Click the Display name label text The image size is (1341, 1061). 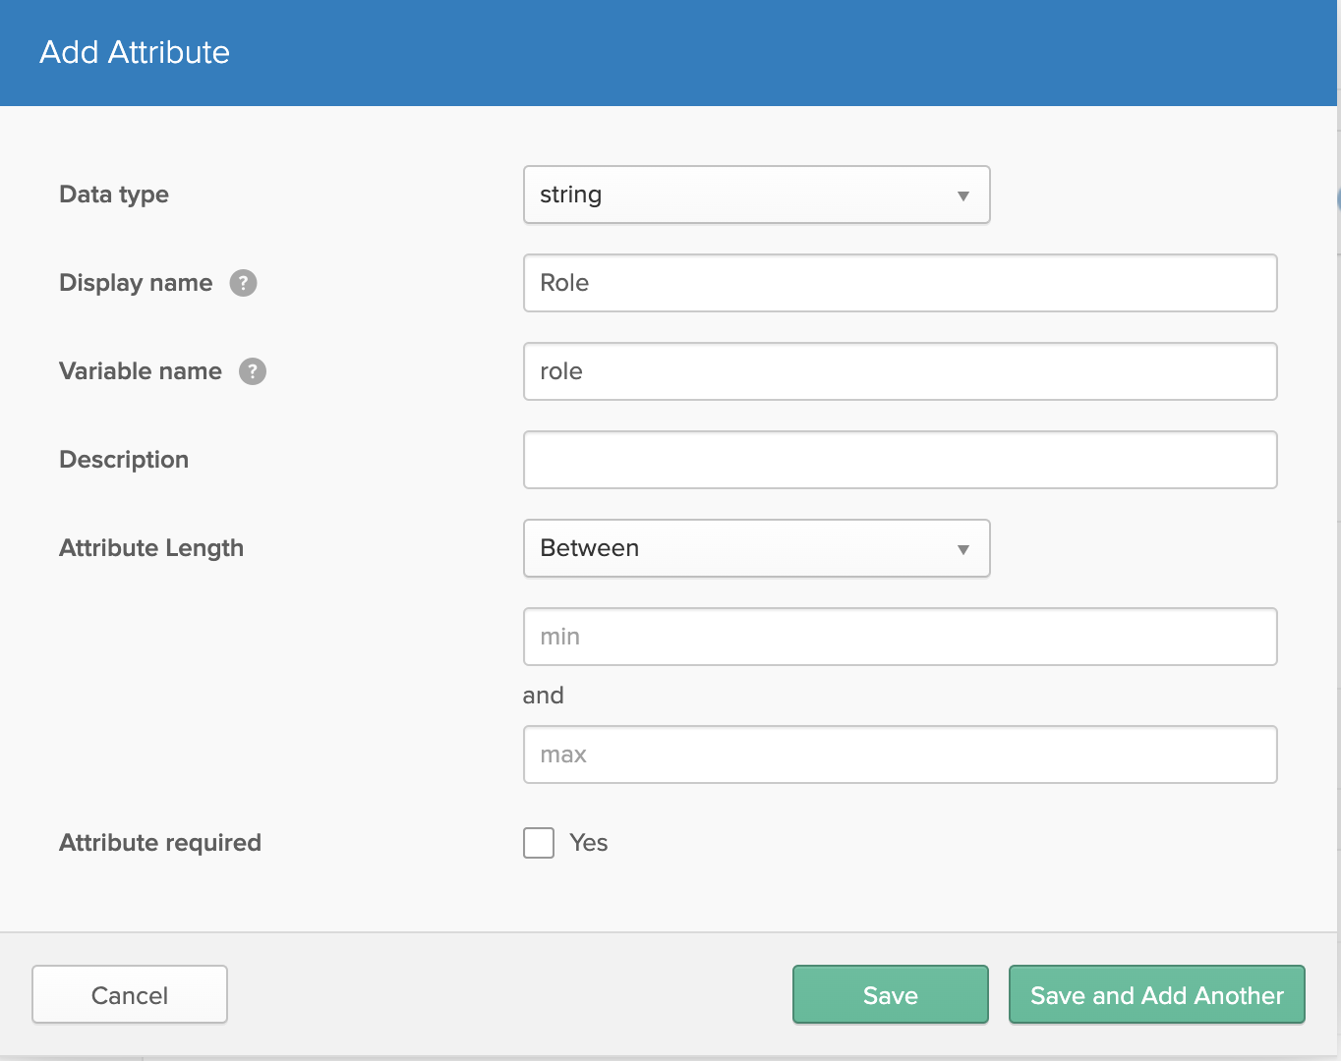(136, 283)
